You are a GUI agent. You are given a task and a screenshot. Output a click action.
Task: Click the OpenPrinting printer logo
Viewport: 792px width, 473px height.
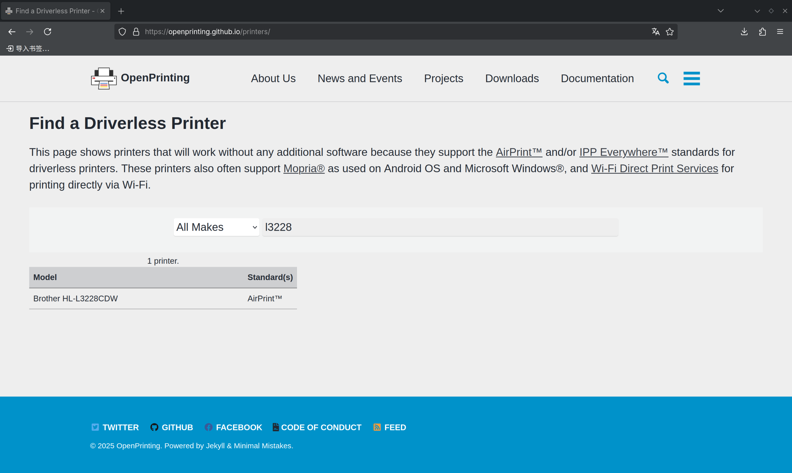tap(104, 78)
